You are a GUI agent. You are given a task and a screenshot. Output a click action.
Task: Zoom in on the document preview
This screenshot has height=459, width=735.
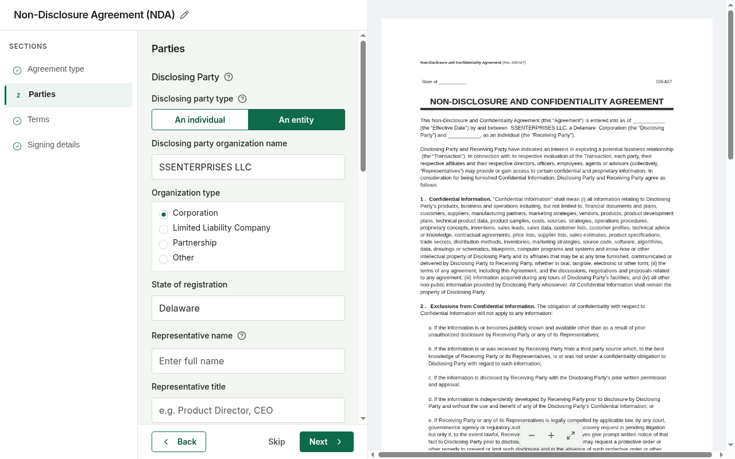coord(551,435)
